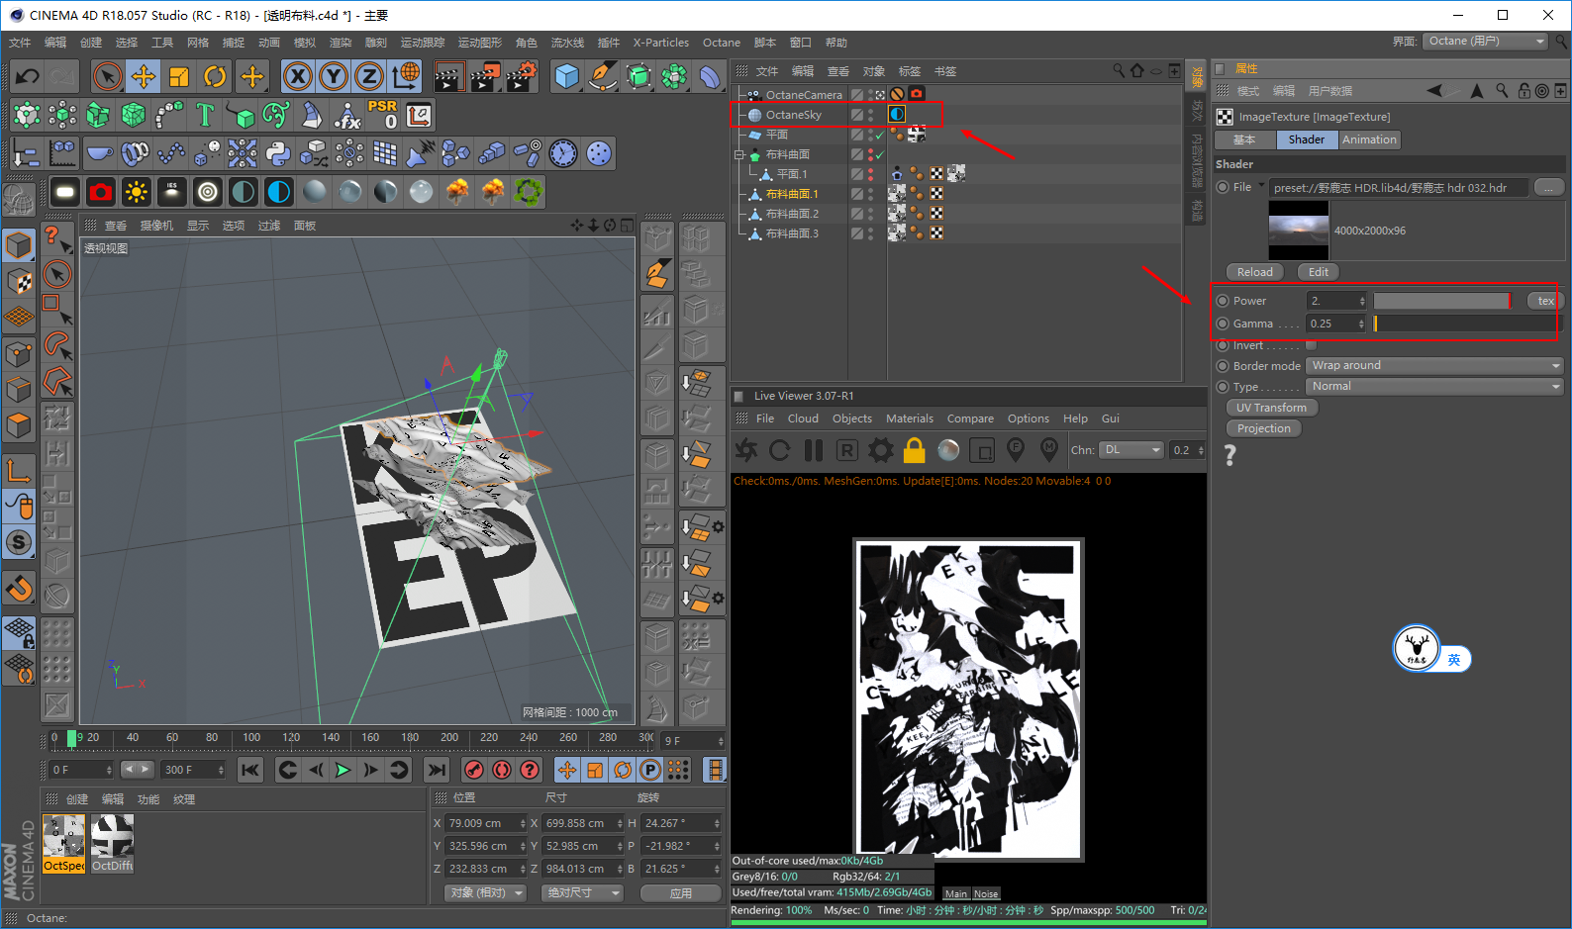Click the Undo arrow icon
Screen dimensions: 1572x929
tap(28, 76)
